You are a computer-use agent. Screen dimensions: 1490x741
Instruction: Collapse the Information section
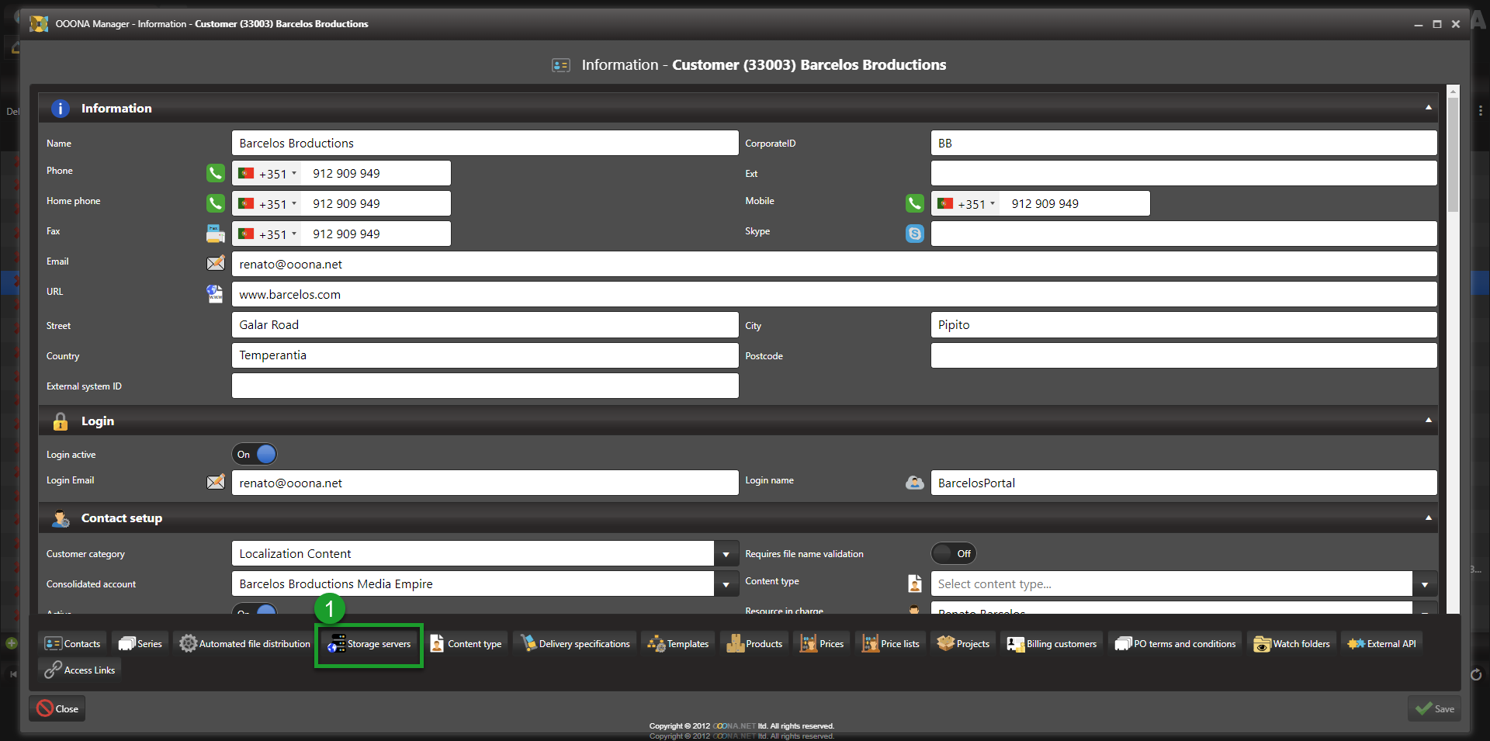[x=1428, y=108]
